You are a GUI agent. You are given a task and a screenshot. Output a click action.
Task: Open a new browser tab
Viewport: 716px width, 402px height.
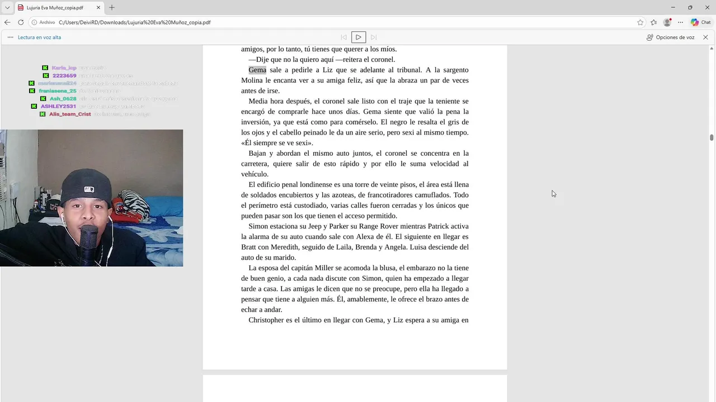click(x=112, y=8)
